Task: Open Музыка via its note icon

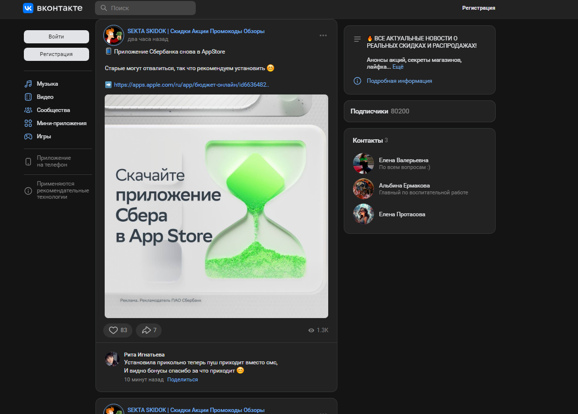Action: click(x=28, y=84)
